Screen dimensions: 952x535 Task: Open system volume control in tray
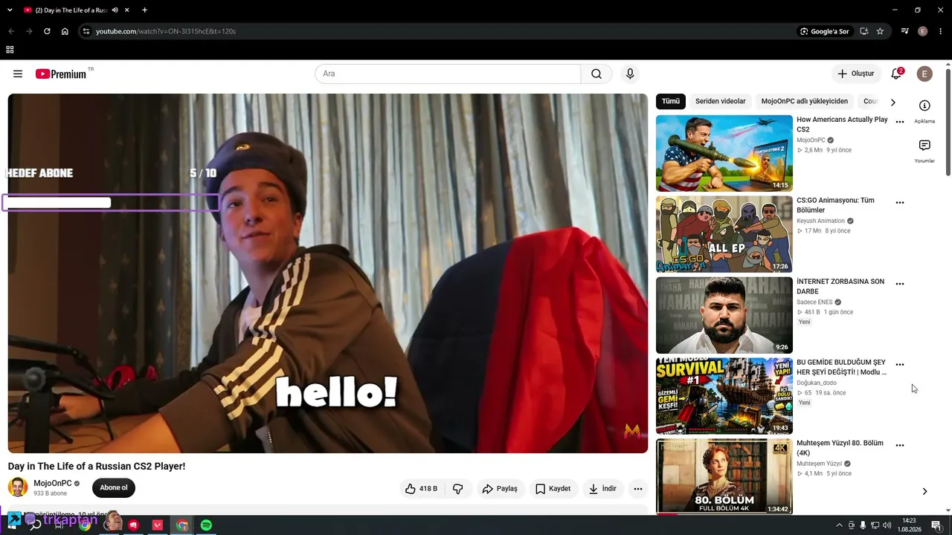pyautogui.click(x=887, y=525)
